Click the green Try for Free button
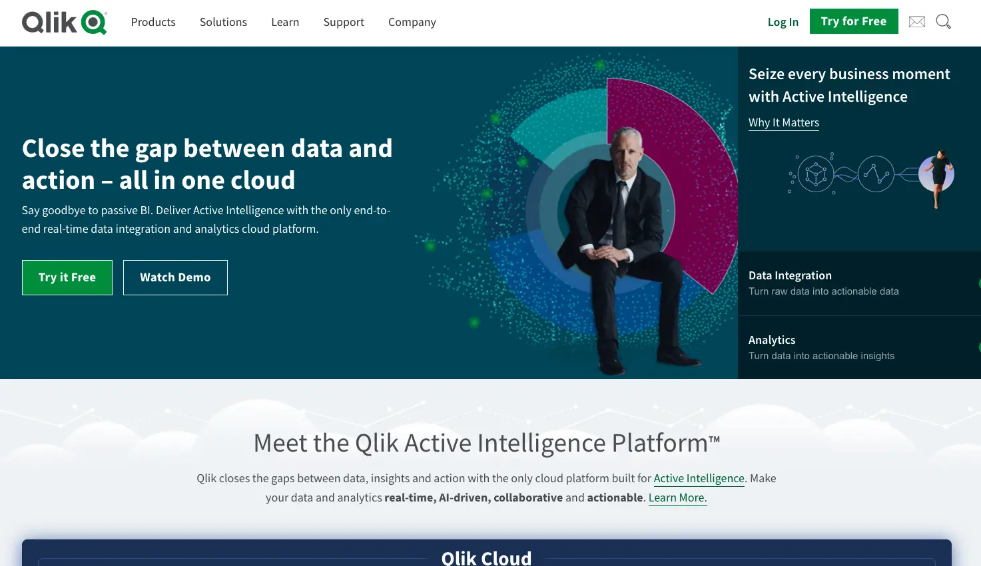The image size is (981, 566). click(854, 21)
